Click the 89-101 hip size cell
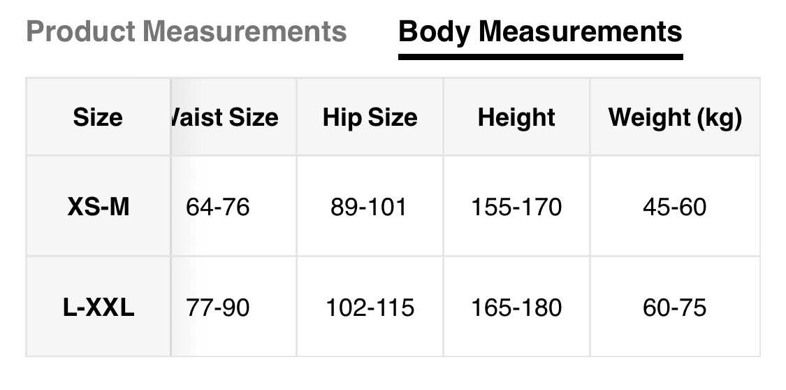 (369, 207)
